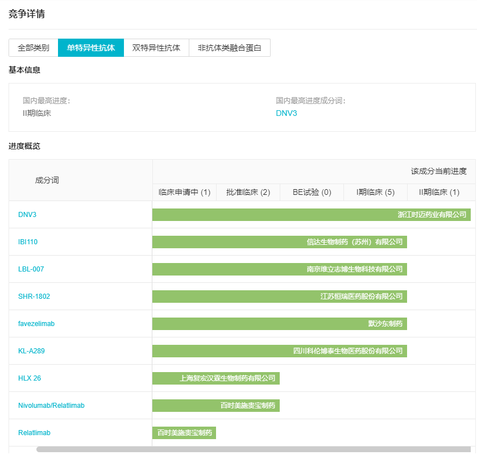Open the KL-A289 ingredient link
Image resolution: width=477 pixels, height=459 pixels.
[31, 351]
